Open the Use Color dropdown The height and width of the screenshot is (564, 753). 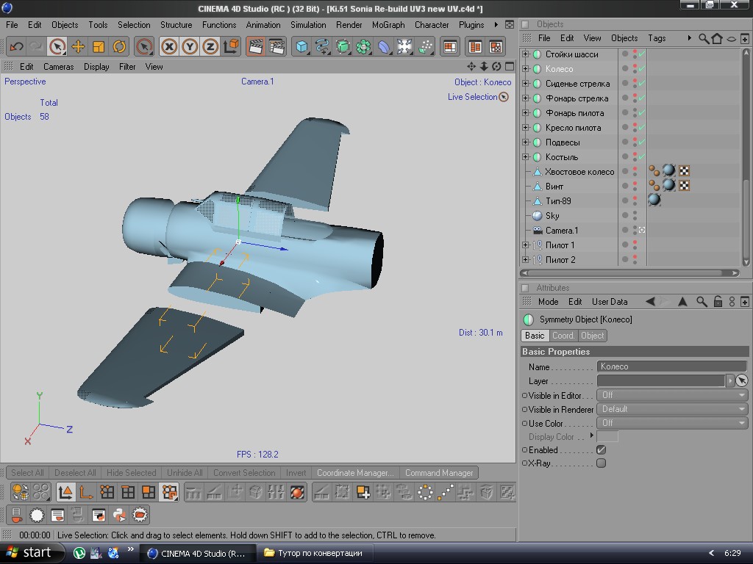pyautogui.click(x=673, y=423)
